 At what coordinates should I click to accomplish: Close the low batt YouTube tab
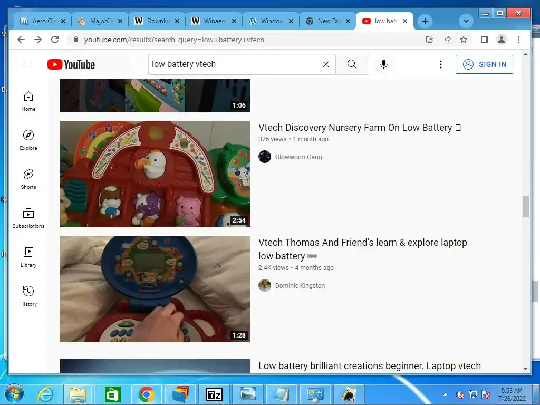(x=405, y=21)
